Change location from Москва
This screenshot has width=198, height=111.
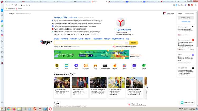click(x=12, y=13)
